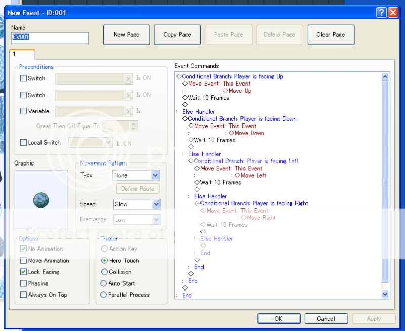405x331 pixels.
Task: Click the Clear Page button
Action: click(x=331, y=35)
